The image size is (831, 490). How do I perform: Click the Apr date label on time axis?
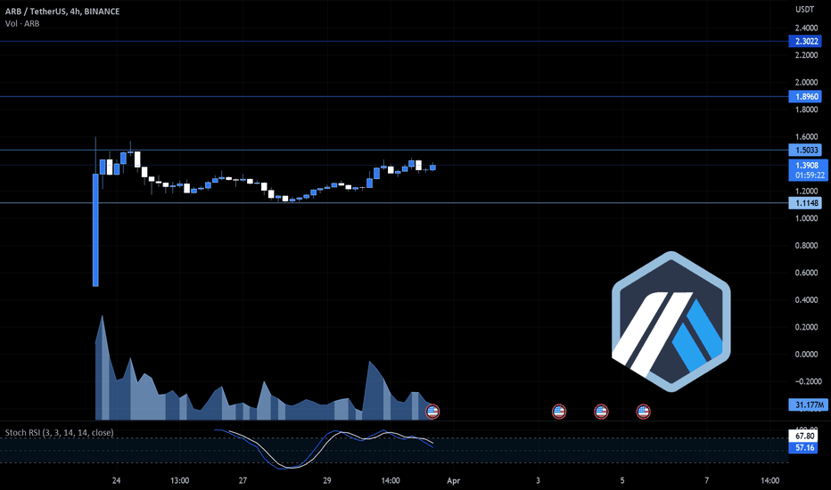(x=453, y=480)
